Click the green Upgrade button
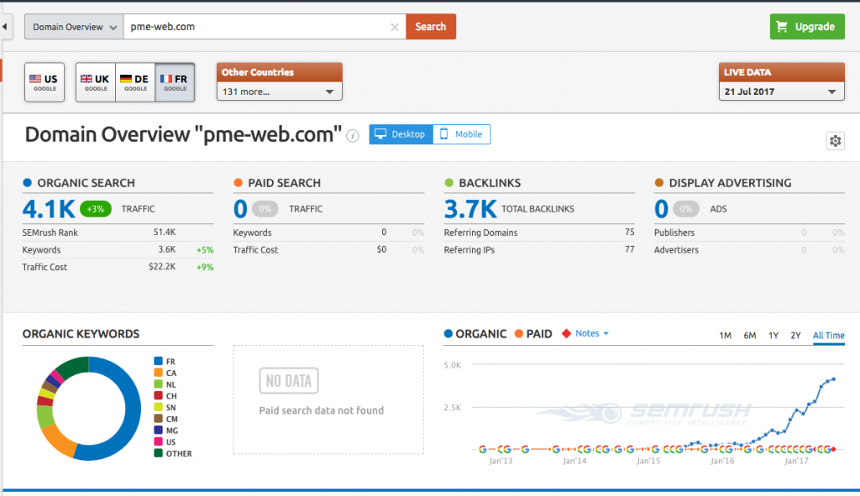The image size is (860, 496). (x=807, y=26)
